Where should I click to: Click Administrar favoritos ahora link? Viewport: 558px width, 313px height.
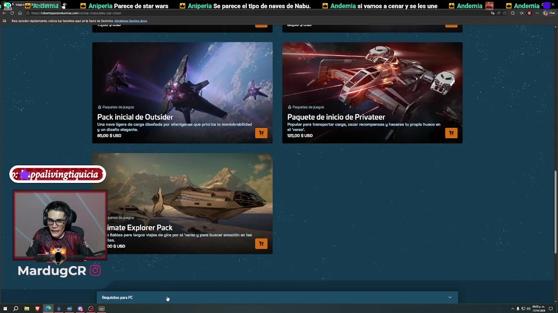[x=130, y=21]
